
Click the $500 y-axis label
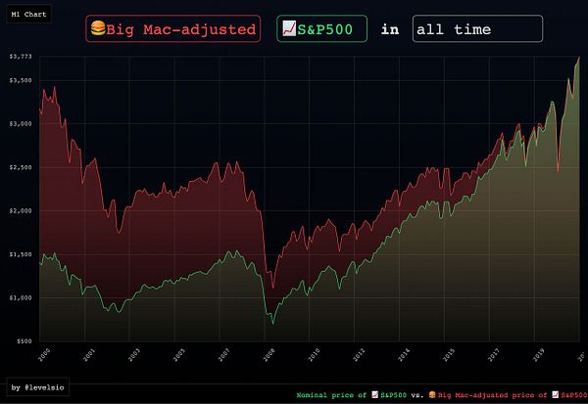[24, 341]
